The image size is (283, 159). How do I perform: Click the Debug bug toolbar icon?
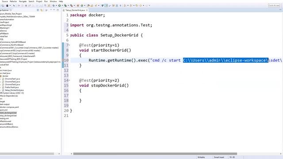[x=54, y=6]
